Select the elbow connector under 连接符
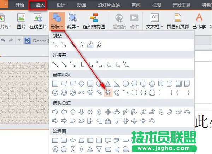 (x=82, y=64)
